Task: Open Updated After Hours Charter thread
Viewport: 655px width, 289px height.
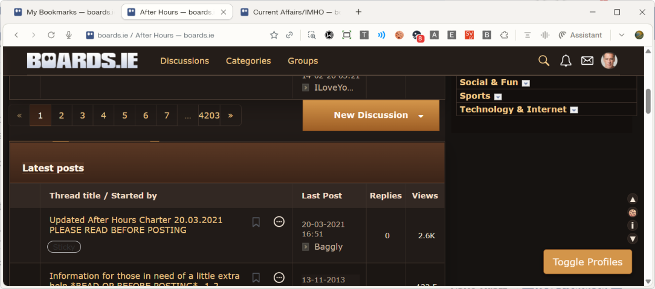Action: tap(136, 225)
